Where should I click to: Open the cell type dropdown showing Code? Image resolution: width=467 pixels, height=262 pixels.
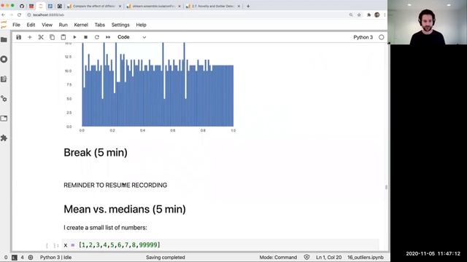[131, 37]
